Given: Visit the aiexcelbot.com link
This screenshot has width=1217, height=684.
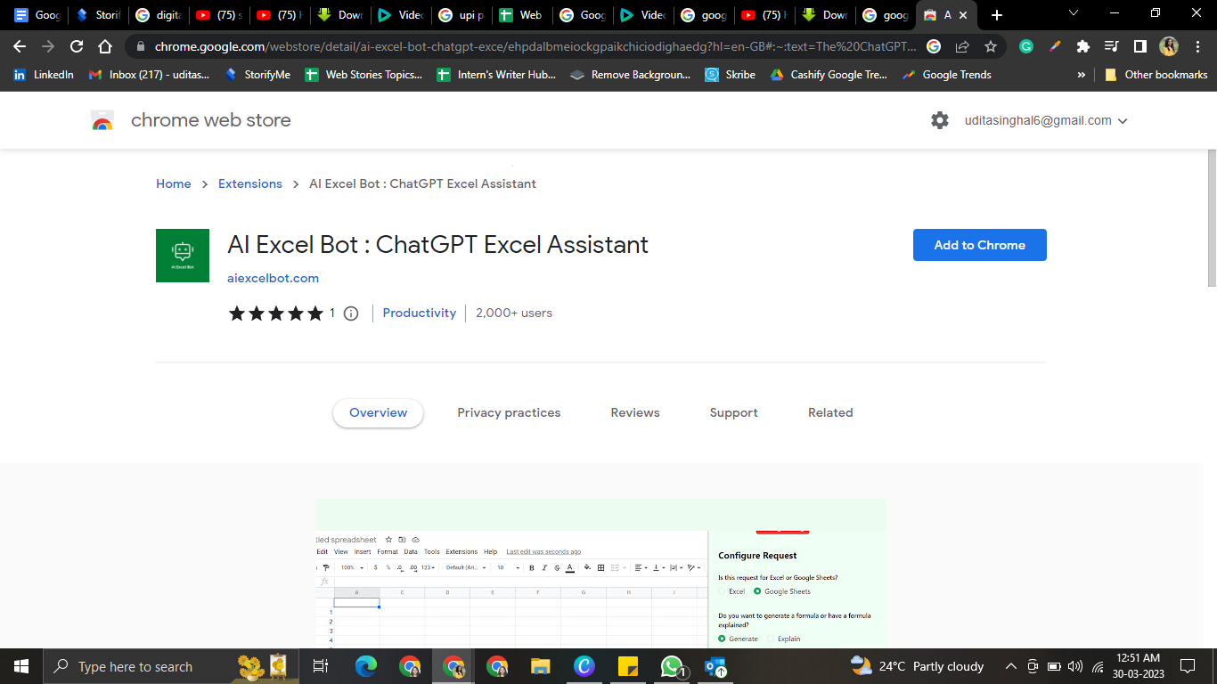Looking at the screenshot, I should click(x=273, y=278).
